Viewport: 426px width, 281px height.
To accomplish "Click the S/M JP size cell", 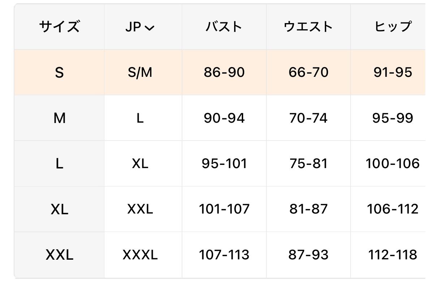I will click(140, 73).
